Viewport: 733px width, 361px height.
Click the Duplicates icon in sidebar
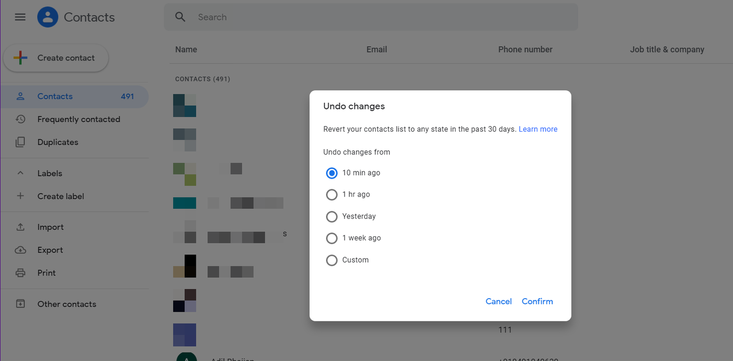20,142
